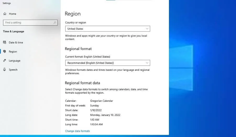Click the Time & Language section title
The width and height of the screenshot is (236, 137).
(14, 32)
